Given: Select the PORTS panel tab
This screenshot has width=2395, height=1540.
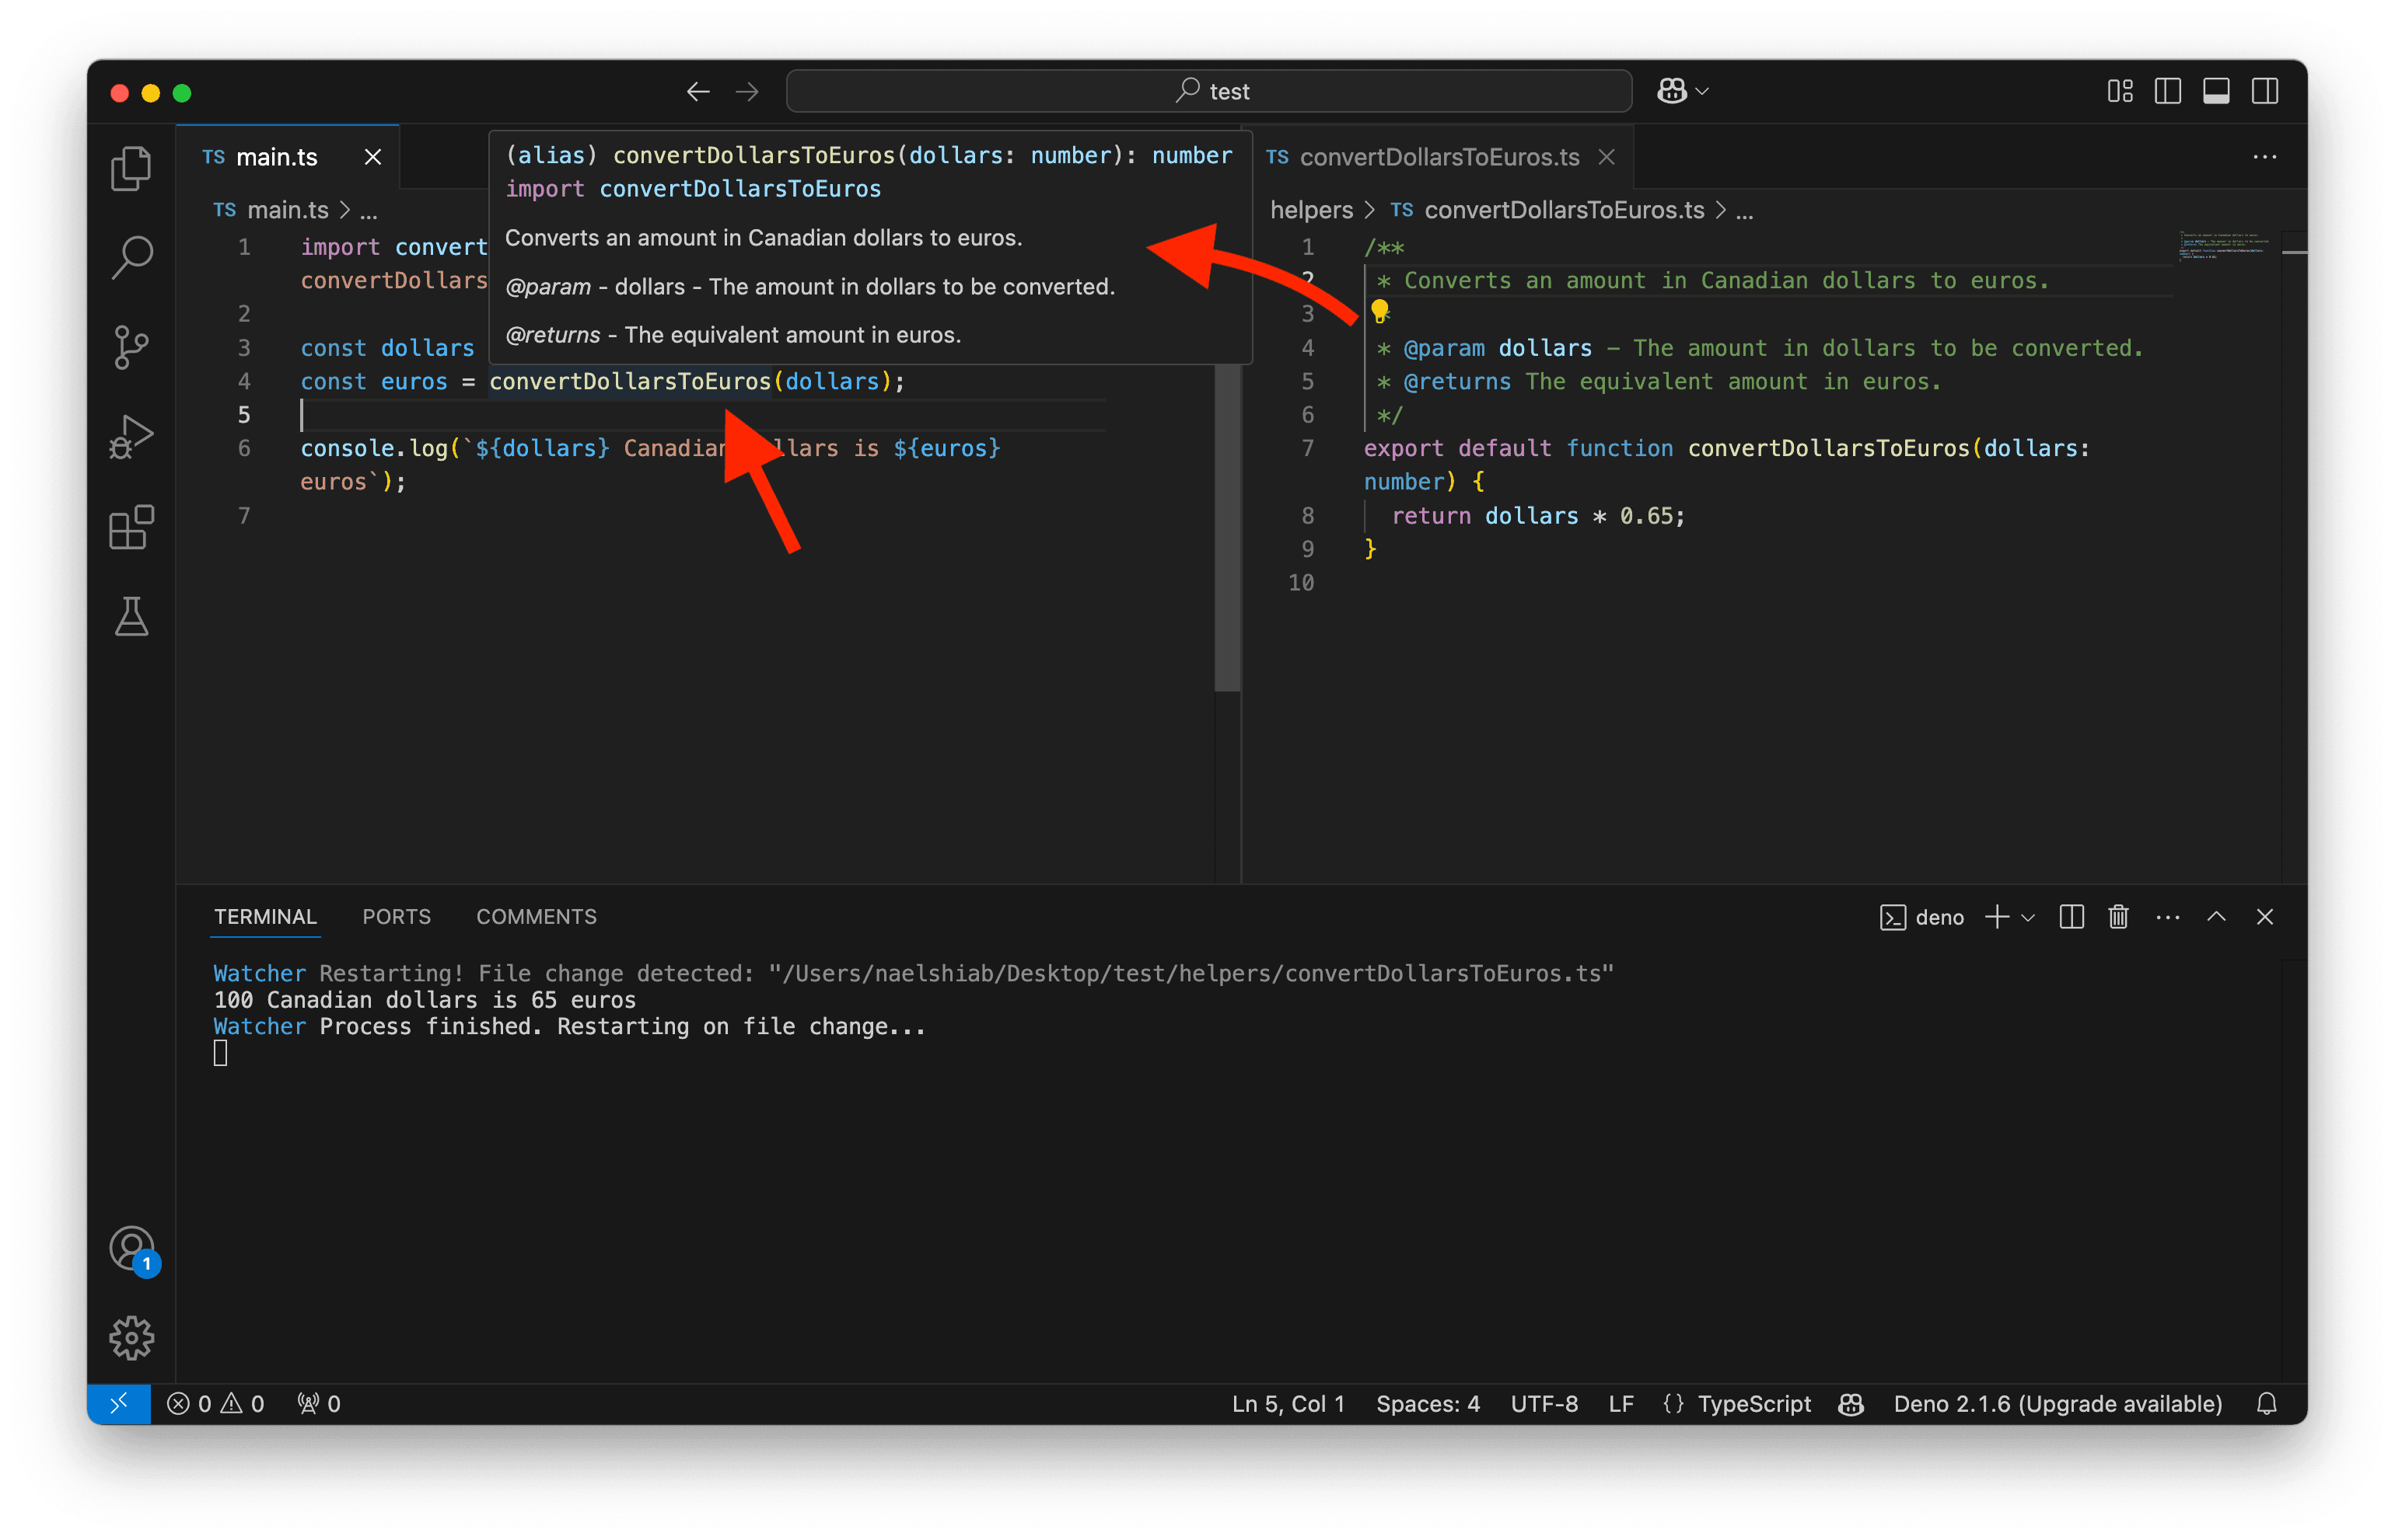Looking at the screenshot, I should click(x=397, y=917).
